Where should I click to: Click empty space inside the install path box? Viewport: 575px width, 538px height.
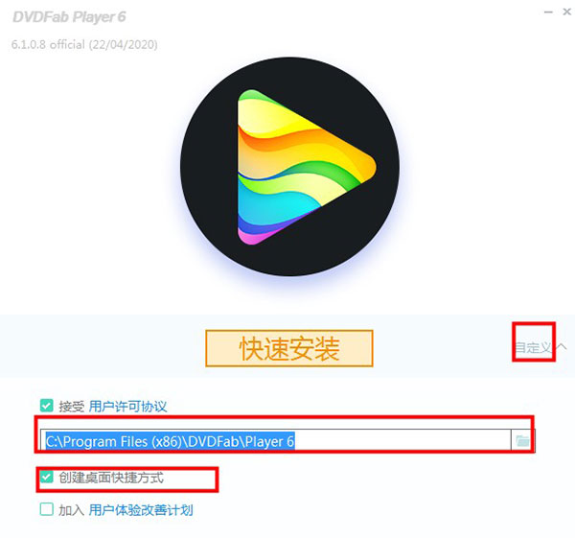(x=402, y=440)
